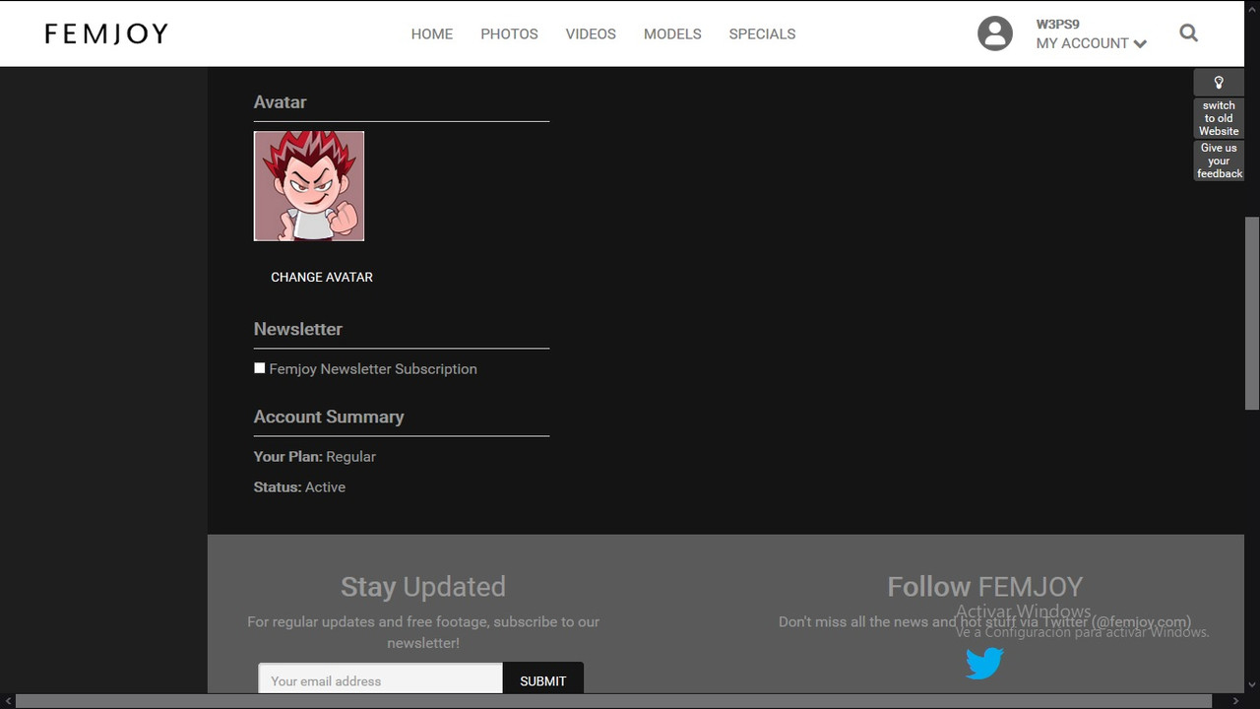
Task: Click the Your Plan: Regular text
Action: point(315,457)
